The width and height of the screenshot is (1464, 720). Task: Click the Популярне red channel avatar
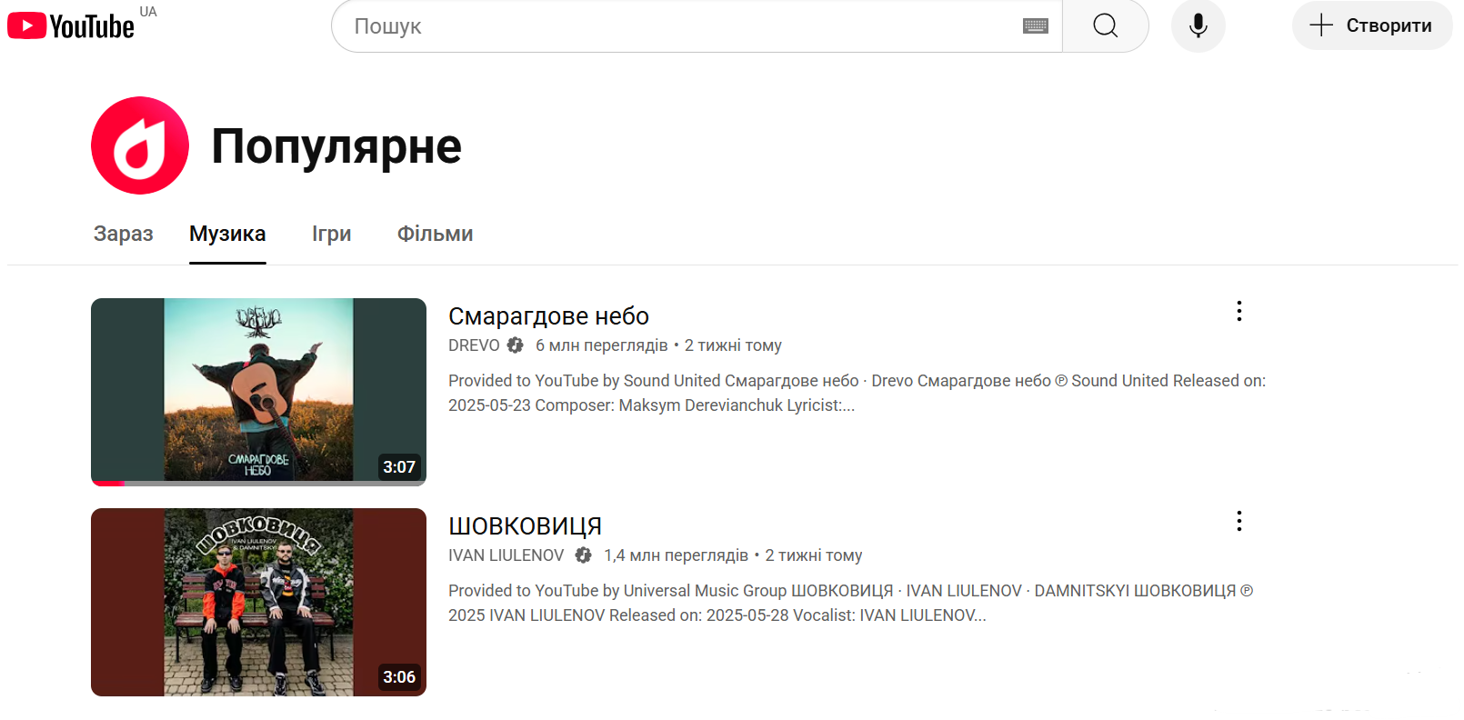click(140, 145)
